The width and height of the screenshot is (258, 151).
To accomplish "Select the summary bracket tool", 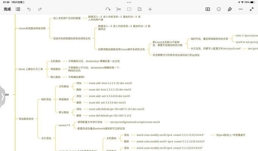I will coord(118,9).
